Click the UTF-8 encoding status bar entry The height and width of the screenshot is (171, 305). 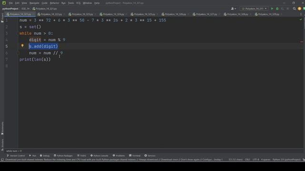pos(255,160)
